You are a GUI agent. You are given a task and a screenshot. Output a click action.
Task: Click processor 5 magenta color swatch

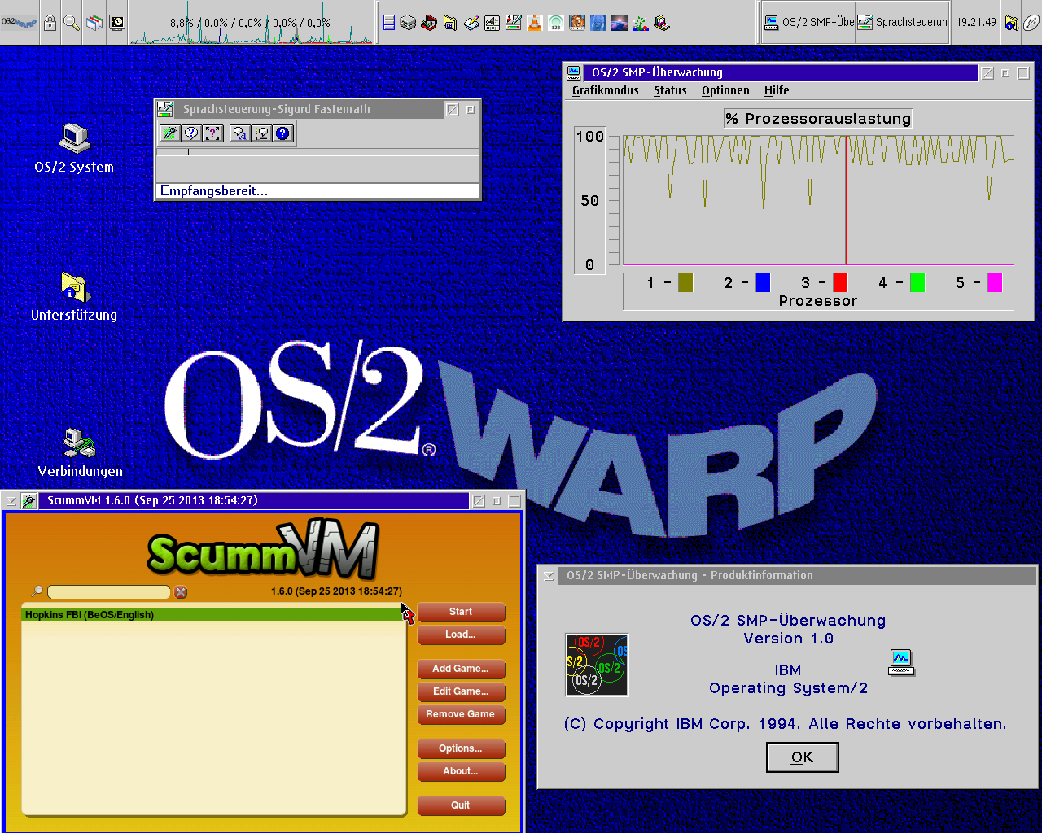[995, 282]
